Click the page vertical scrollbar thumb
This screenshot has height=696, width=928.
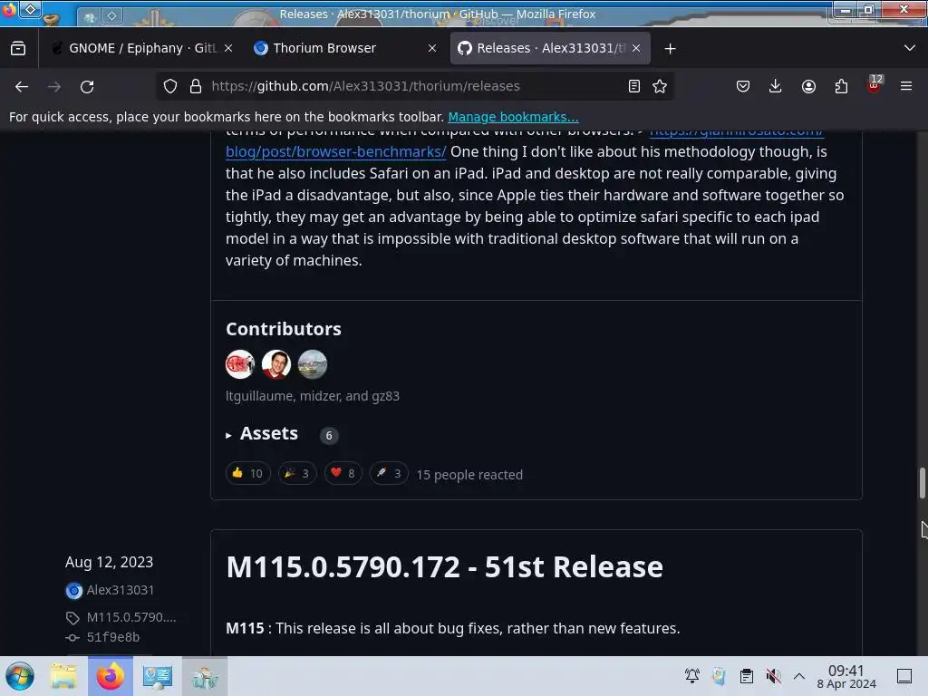pyautogui.click(x=922, y=483)
